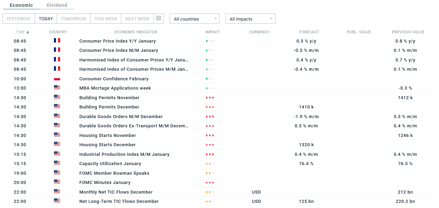This screenshot has width=439, height=208.
Task: Click the Poland flag for Consumer Confidence
Action: coord(57,79)
